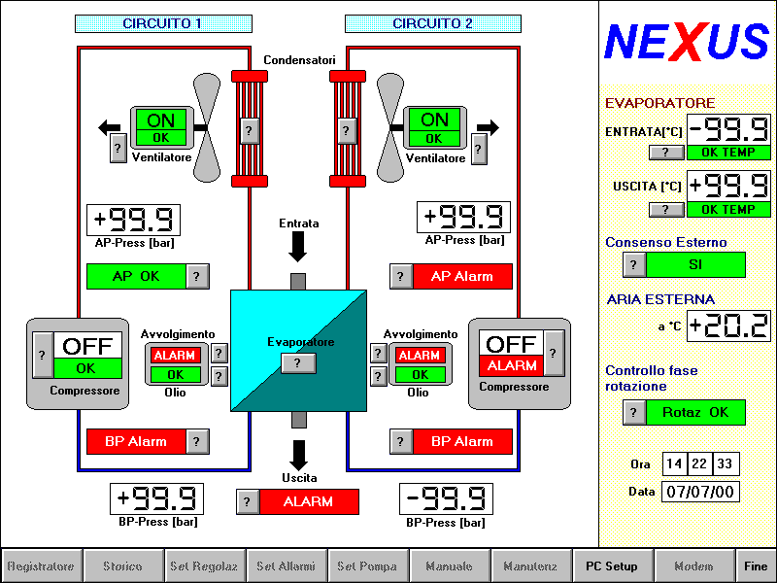Click help button under Entrata temperature reading

coord(665,153)
